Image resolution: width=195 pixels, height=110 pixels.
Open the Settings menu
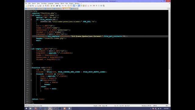[x=57, y=3]
